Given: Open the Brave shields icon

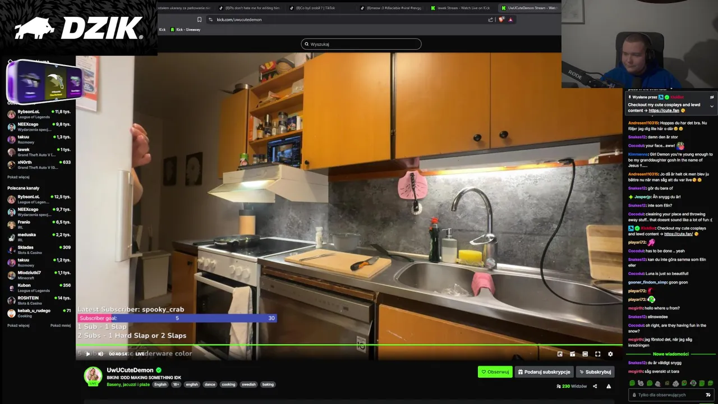Looking at the screenshot, I should tap(501, 20).
